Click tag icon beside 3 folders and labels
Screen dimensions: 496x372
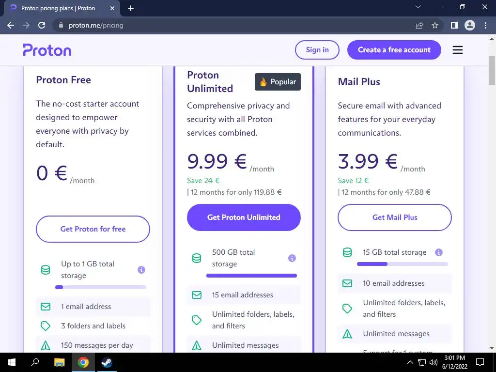46,326
